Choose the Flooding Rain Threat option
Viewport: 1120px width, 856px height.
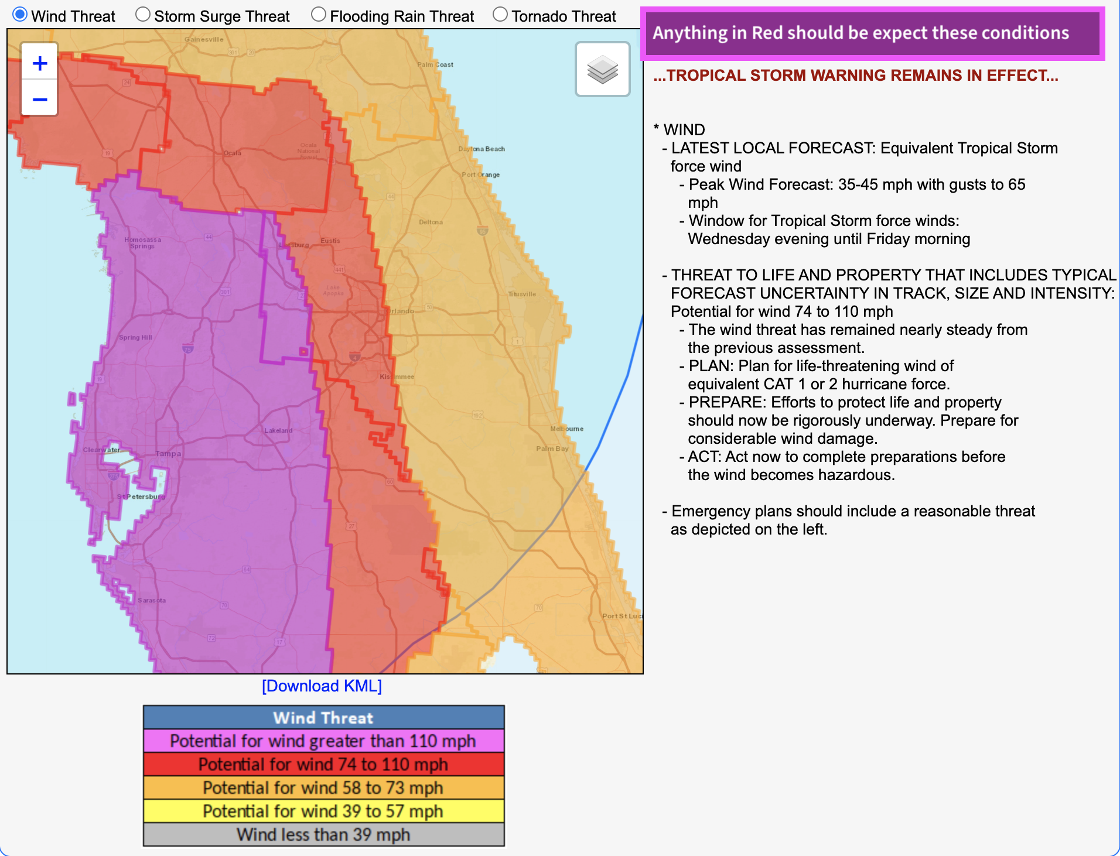pyautogui.click(x=319, y=15)
